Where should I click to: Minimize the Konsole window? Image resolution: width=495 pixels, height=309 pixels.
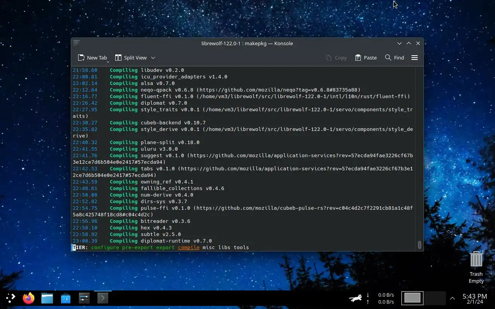point(399,43)
